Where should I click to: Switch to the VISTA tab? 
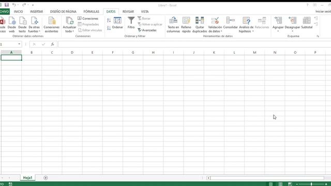coord(145,11)
